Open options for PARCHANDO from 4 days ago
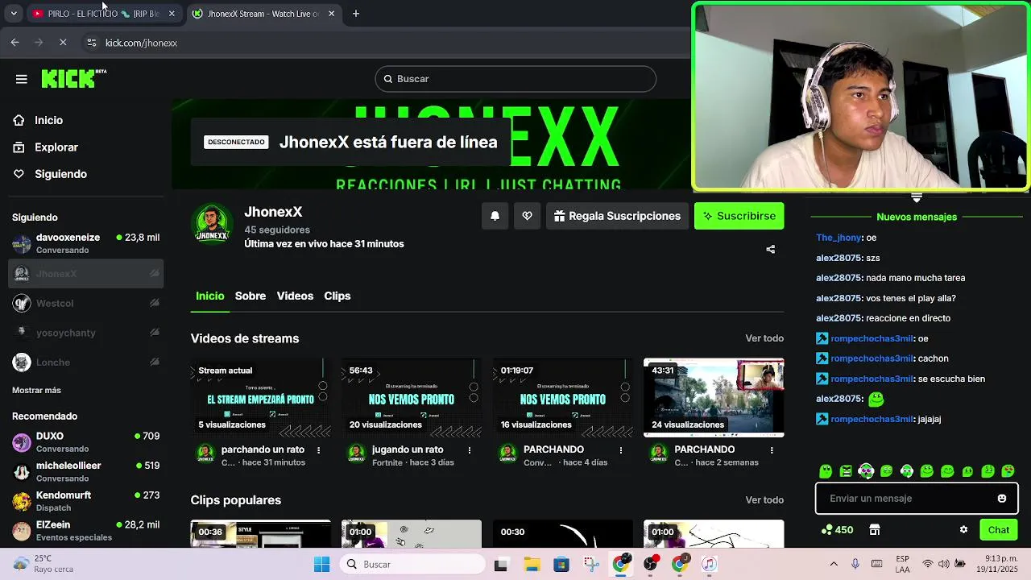 [x=620, y=450]
